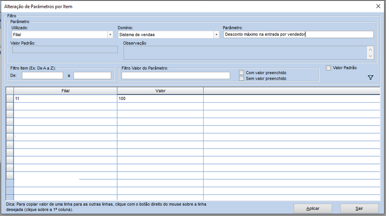
Task: Click the grid's top-left corner selector
Action: pyautogui.click(x=10, y=91)
